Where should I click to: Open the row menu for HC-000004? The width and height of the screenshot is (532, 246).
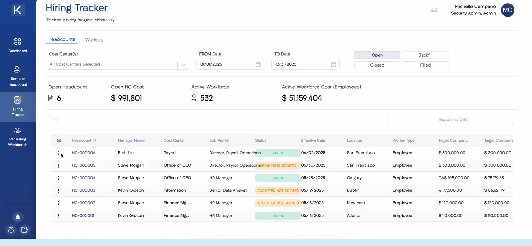pos(58,178)
